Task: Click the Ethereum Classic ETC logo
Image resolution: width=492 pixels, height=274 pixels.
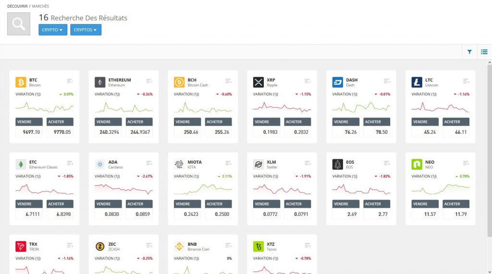Action: [x=21, y=164]
